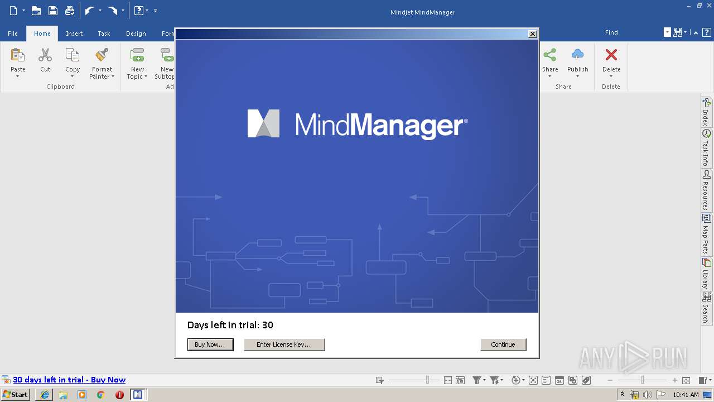Click the zoom in plus button
Image resolution: width=714 pixels, height=402 pixels.
[x=674, y=380]
